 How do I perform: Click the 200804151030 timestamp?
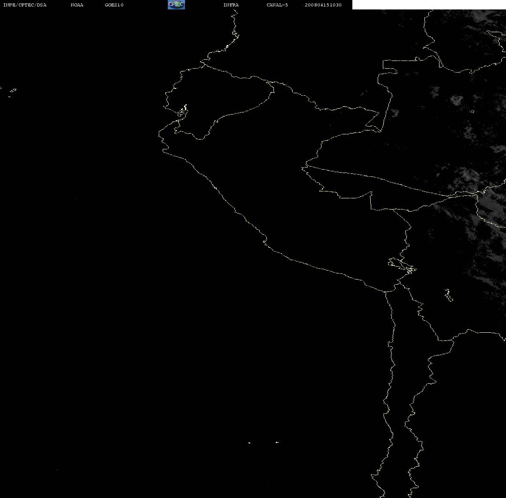point(323,5)
